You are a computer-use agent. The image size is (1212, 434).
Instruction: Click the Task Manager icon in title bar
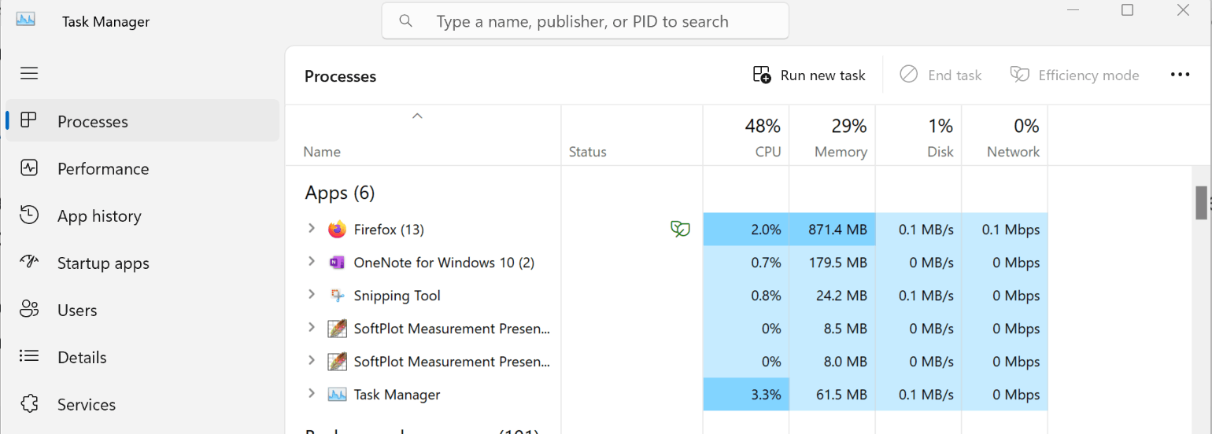coord(26,20)
